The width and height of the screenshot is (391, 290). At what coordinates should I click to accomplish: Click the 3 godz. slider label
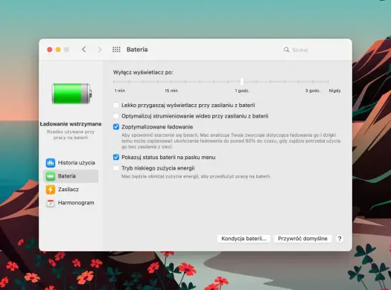point(313,91)
